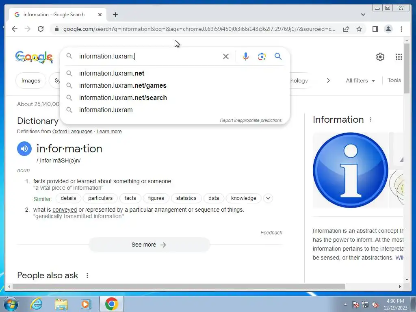Open Oxford Languages link

[72, 132]
